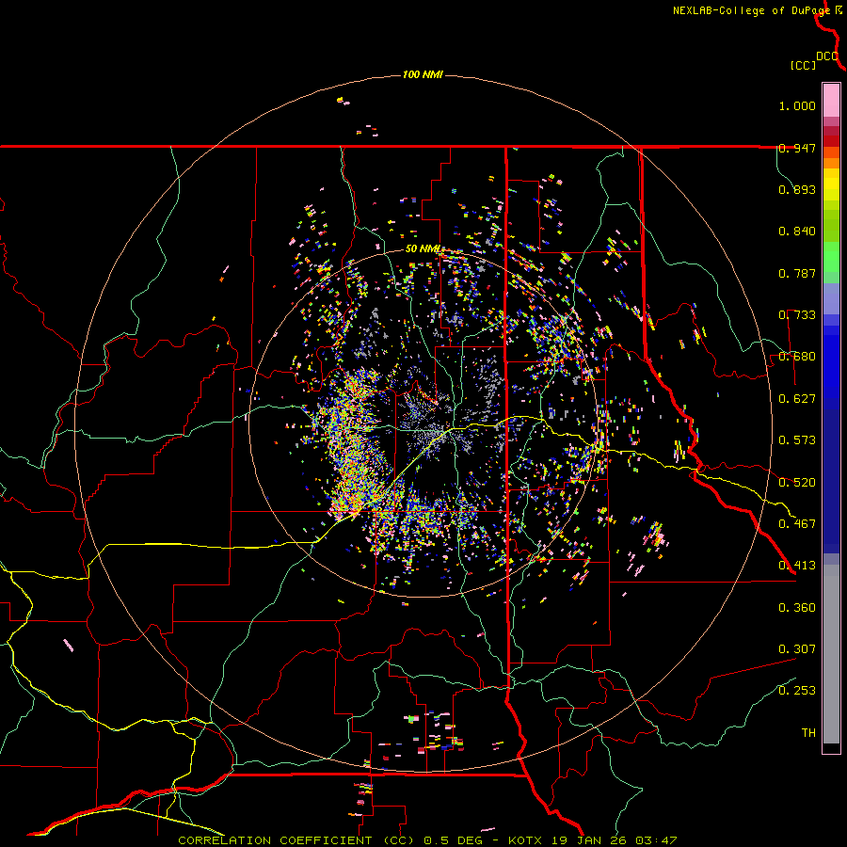
Task: Click the 0.520 legend value
Action: pyautogui.click(x=797, y=483)
